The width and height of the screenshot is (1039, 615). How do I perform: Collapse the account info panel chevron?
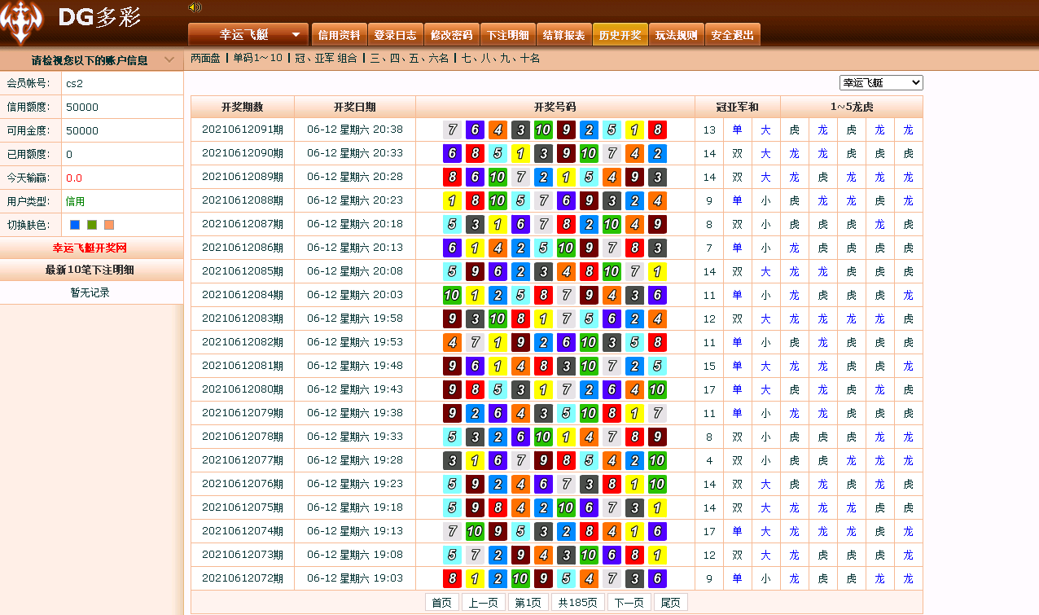click(x=169, y=60)
